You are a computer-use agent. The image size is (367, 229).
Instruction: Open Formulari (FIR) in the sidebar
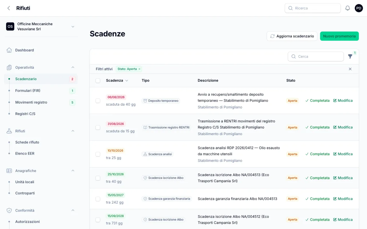point(41,91)
